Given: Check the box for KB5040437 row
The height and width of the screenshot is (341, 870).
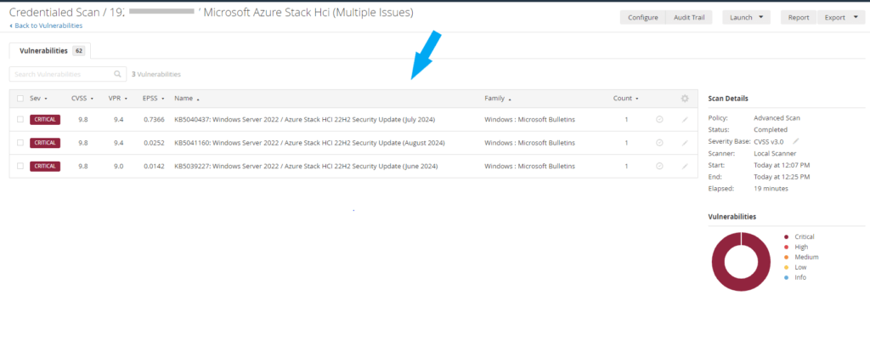Looking at the screenshot, I should pyautogui.click(x=20, y=119).
